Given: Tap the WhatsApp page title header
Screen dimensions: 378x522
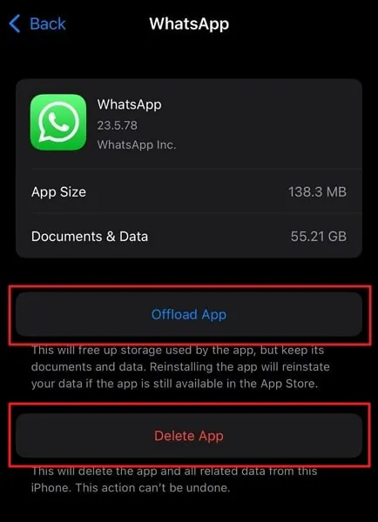Looking at the screenshot, I should coord(189,24).
